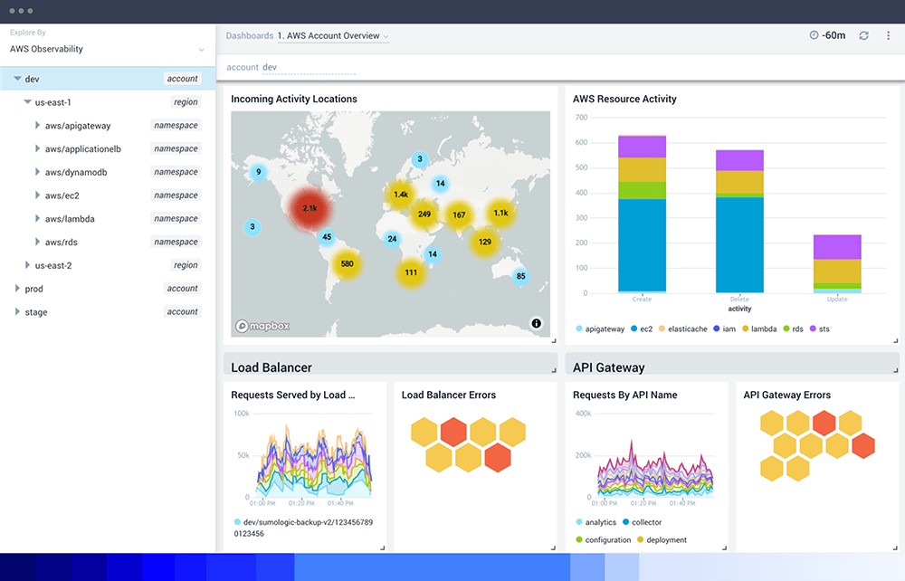The height and width of the screenshot is (581, 905).
Task: Toggle deployment legend entry
Action: [662, 540]
